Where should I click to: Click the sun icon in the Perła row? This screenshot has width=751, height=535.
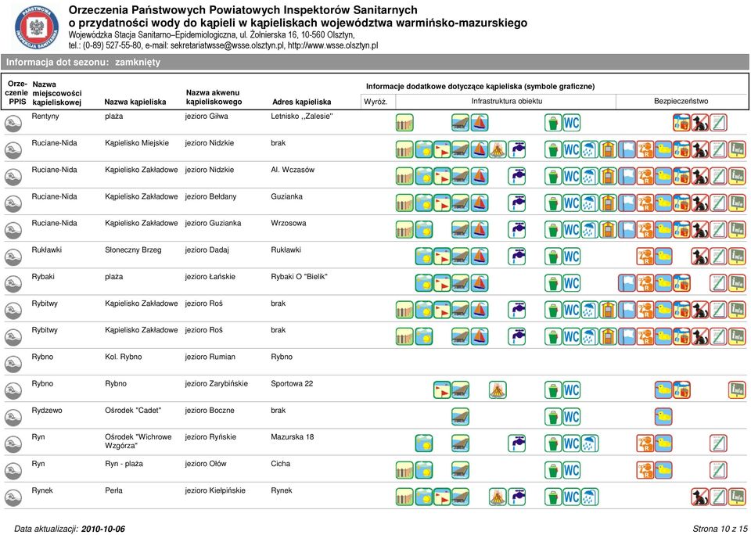coord(424,497)
